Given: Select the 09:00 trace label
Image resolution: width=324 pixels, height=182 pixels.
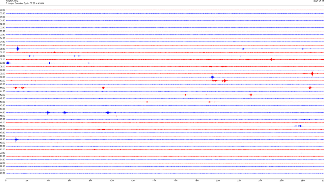Looking at the screenshot, I should pos(2,74).
